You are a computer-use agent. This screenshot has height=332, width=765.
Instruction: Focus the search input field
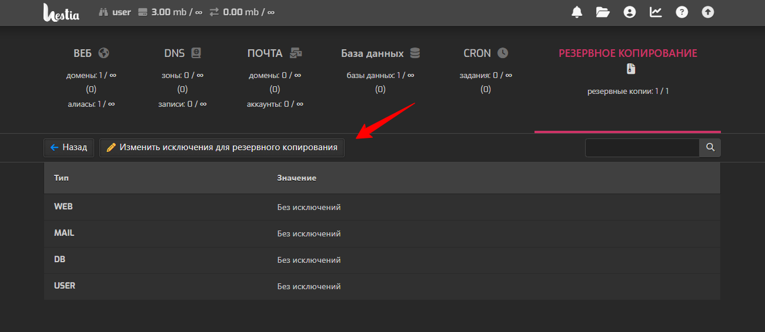point(642,148)
